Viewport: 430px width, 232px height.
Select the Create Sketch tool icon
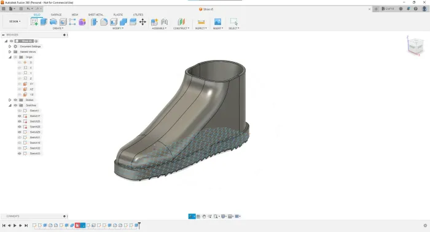click(34, 22)
